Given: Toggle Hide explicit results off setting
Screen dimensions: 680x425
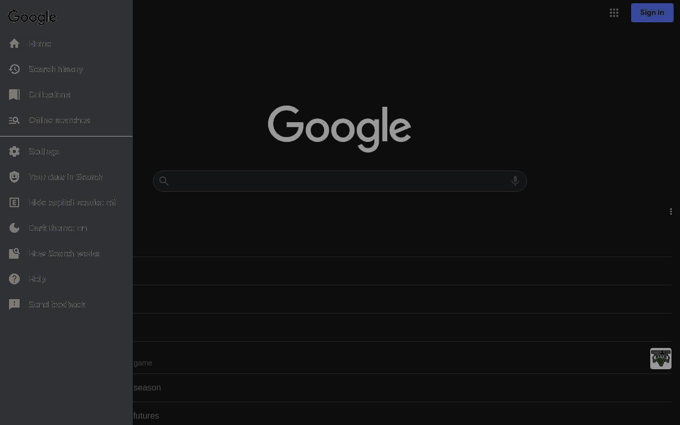Looking at the screenshot, I should pyautogui.click(x=66, y=202).
